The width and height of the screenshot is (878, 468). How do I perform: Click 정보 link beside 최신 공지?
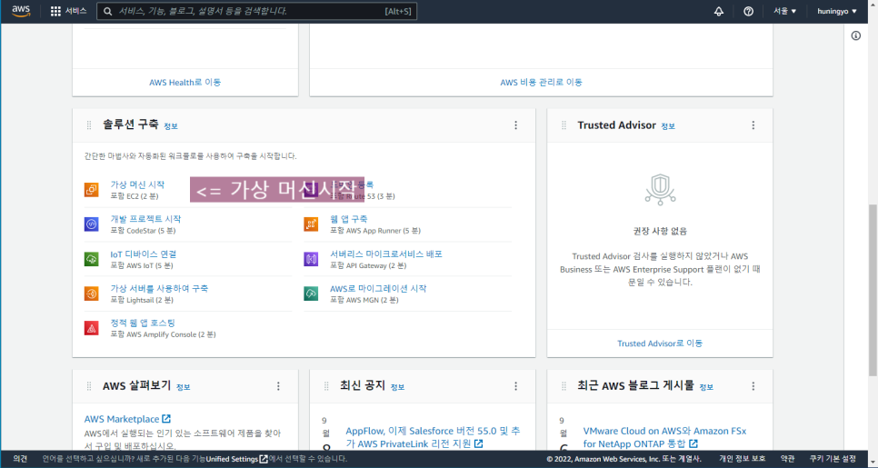[397, 387]
